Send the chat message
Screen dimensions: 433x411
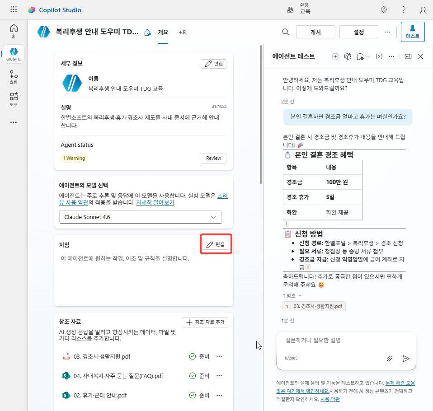coord(406,358)
